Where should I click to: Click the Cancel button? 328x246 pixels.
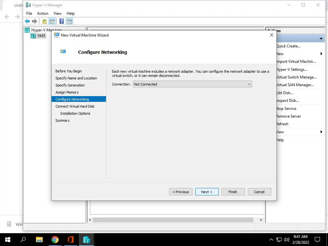(x=259, y=192)
